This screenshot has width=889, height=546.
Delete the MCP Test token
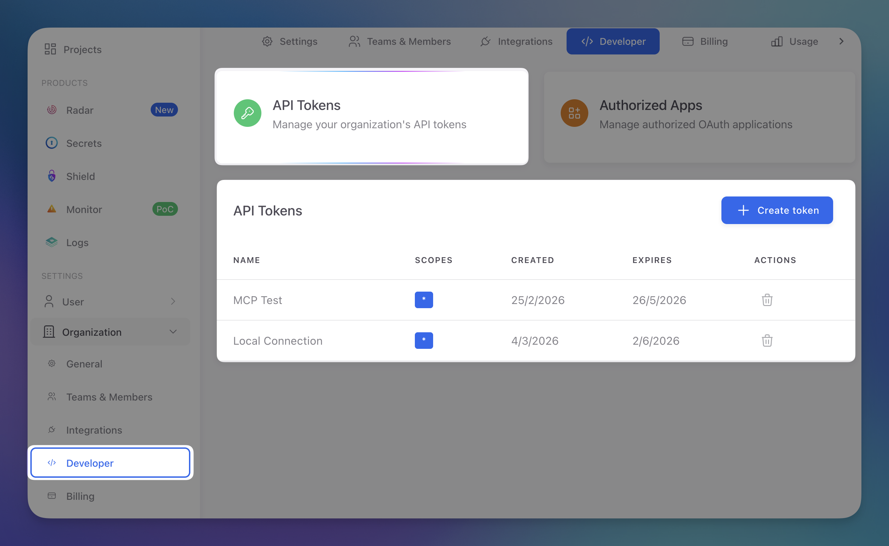tap(767, 300)
